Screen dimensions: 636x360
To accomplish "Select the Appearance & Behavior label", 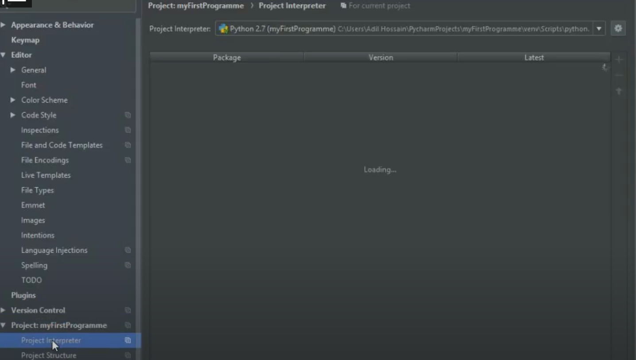I will pos(52,25).
